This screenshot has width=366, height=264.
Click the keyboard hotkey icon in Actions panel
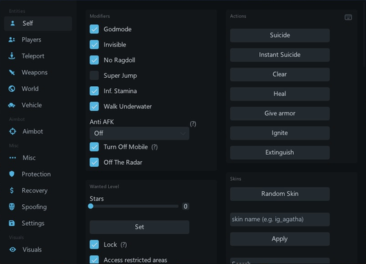pos(348,17)
